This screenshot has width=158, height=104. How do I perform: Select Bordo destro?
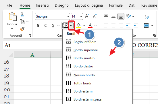coord(97,66)
